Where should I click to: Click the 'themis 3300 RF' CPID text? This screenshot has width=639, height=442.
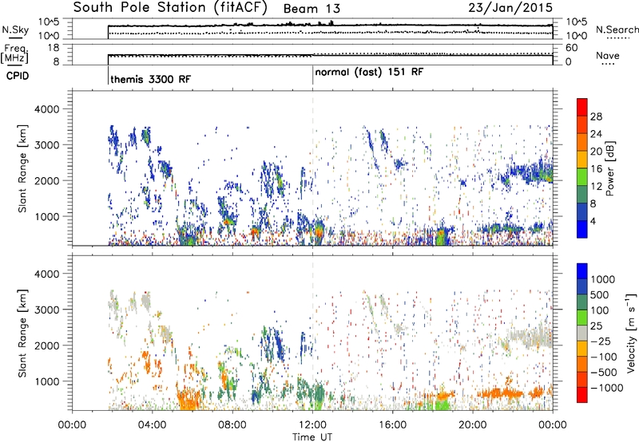pyautogui.click(x=150, y=79)
